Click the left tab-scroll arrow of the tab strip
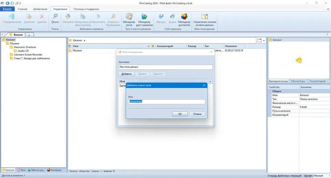Image resolution: width=331 pixels, height=178 pixels. [x=2, y=35]
